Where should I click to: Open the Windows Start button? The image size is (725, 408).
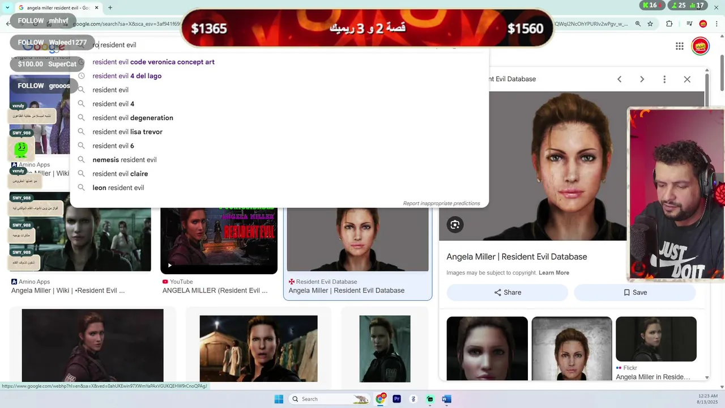pyautogui.click(x=279, y=399)
